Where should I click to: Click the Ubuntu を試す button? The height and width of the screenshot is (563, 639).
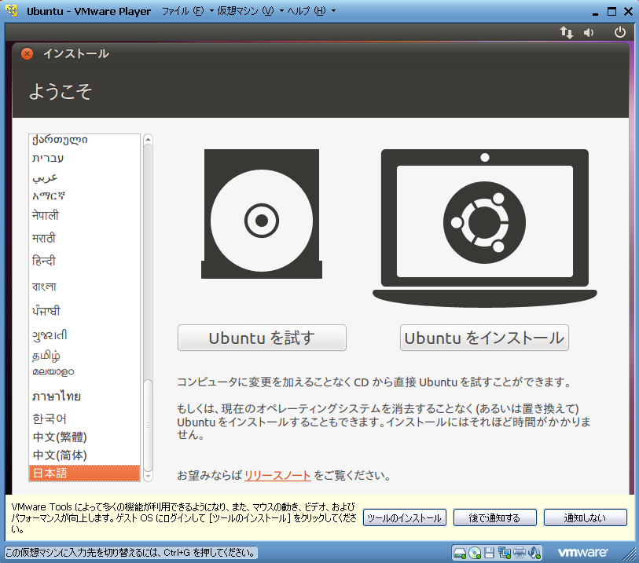[x=262, y=338]
